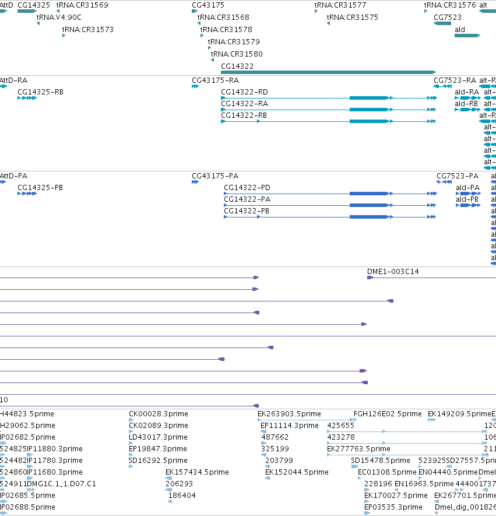Open the EN04440.5prime EST label
Viewport: 496px width, 516px height.
448,472
